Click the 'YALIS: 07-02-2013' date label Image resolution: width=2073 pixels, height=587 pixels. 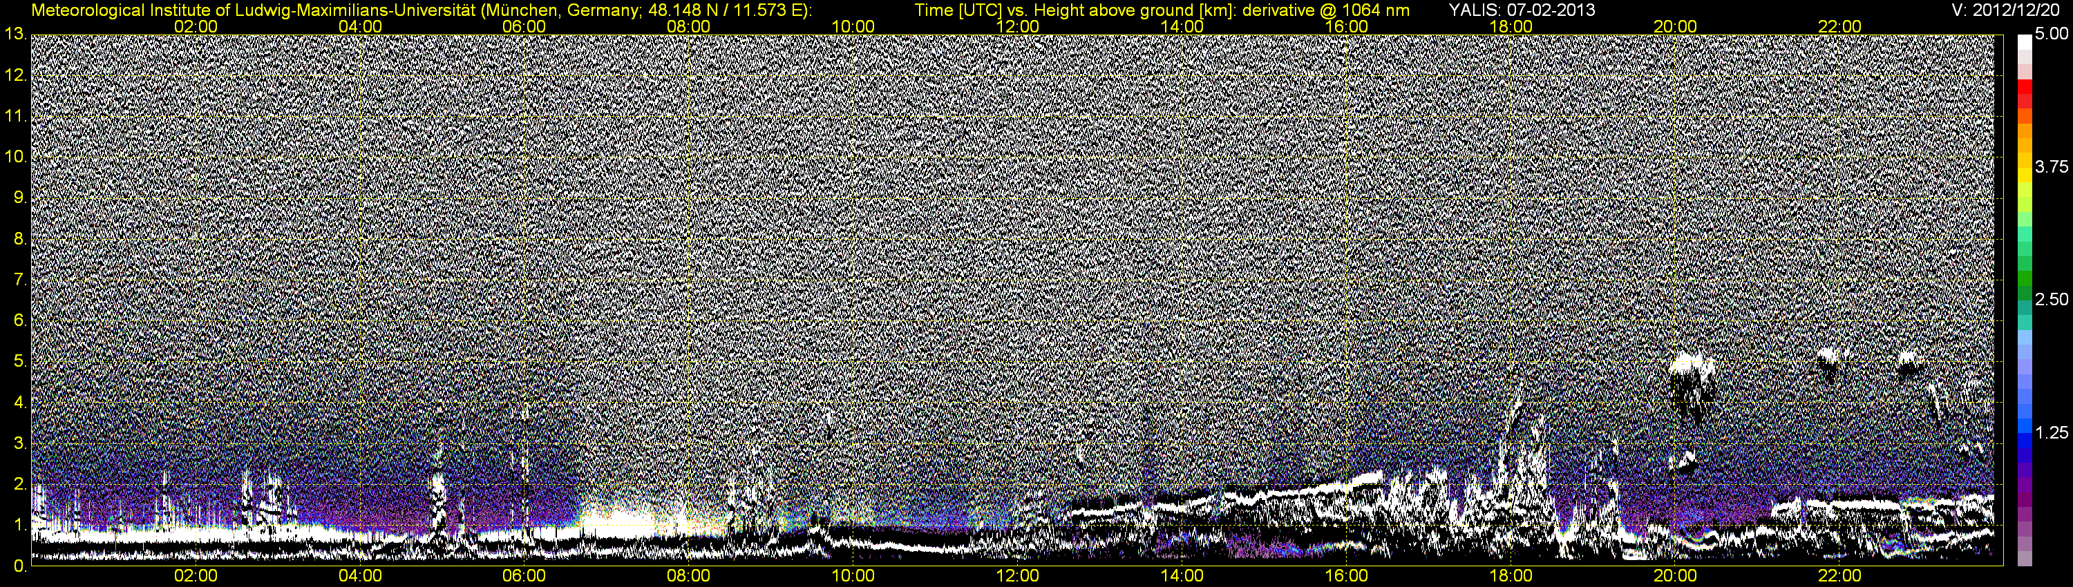tap(1522, 10)
